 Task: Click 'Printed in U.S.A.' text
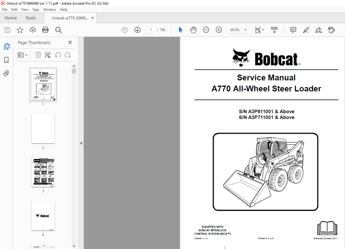coord(266,238)
